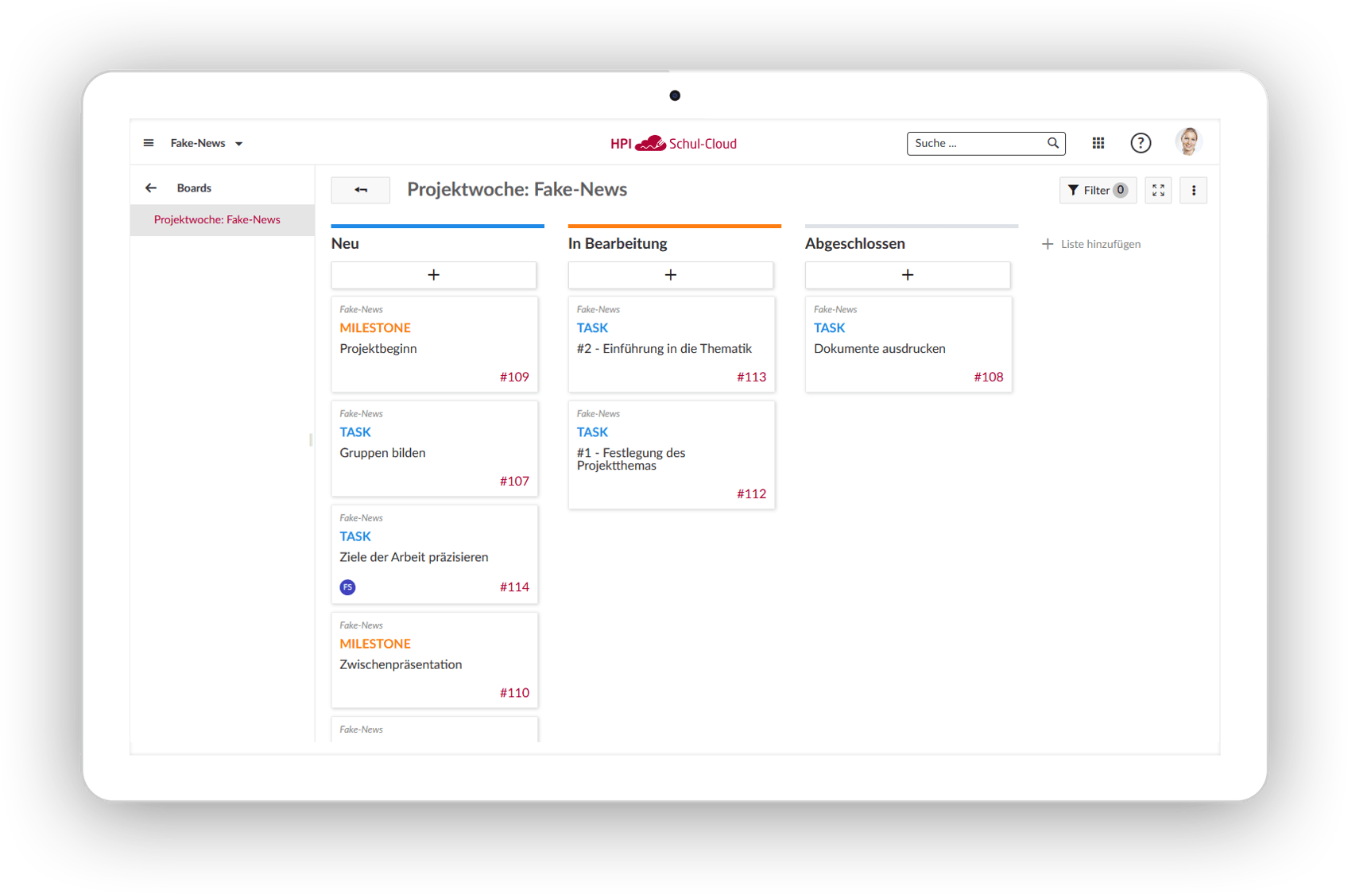The image size is (1348, 894).
Task: Collapse sidebar with the left-arrow button
Action: 361,190
